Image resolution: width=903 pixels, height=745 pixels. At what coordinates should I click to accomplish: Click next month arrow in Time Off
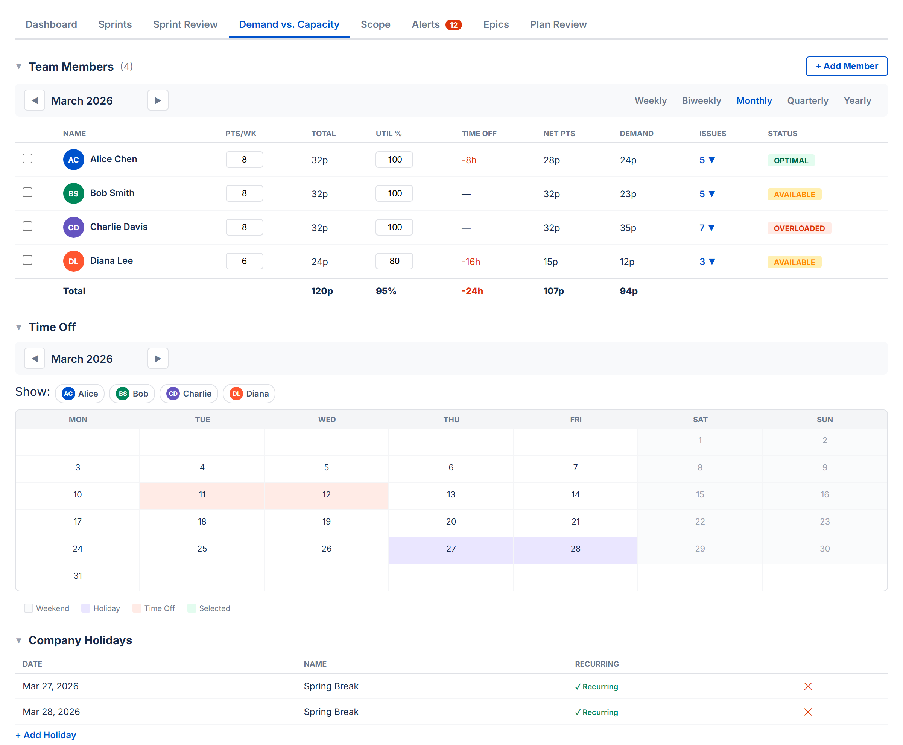[x=158, y=358]
